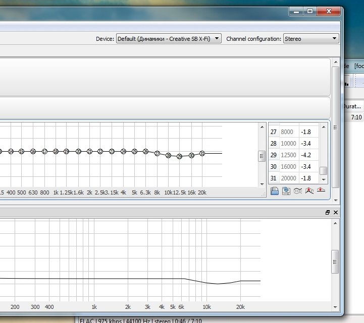Select EQ band point 27

(x=157, y=153)
